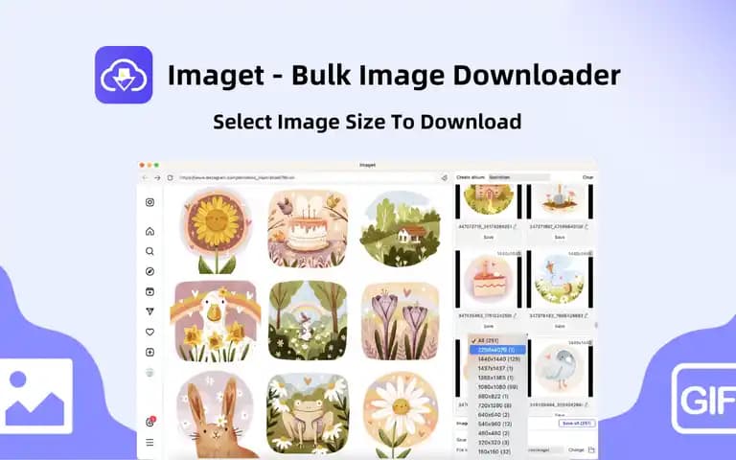Click the Threads icon with red badge
The image size is (736, 460).
pyautogui.click(x=150, y=422)
